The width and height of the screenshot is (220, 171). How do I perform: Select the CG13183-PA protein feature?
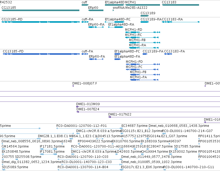coord(168,54)
